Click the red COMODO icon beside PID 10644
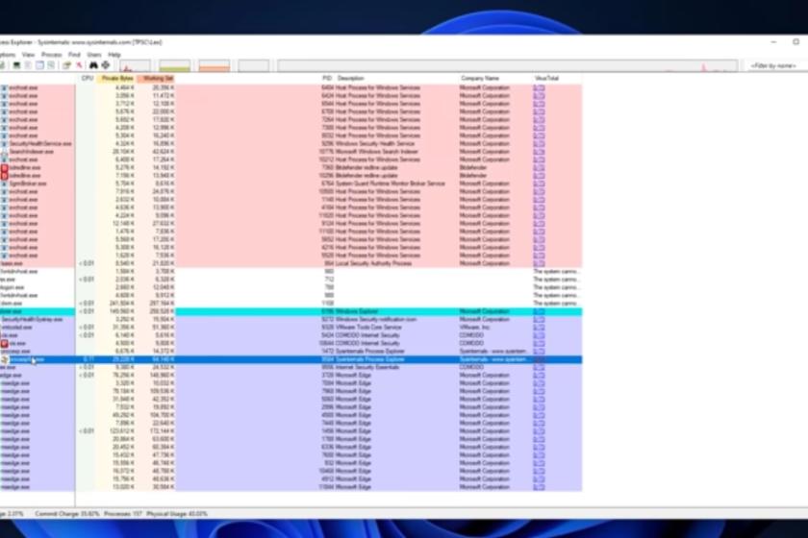Screen dimensions: 808x538 coord(4,343)
